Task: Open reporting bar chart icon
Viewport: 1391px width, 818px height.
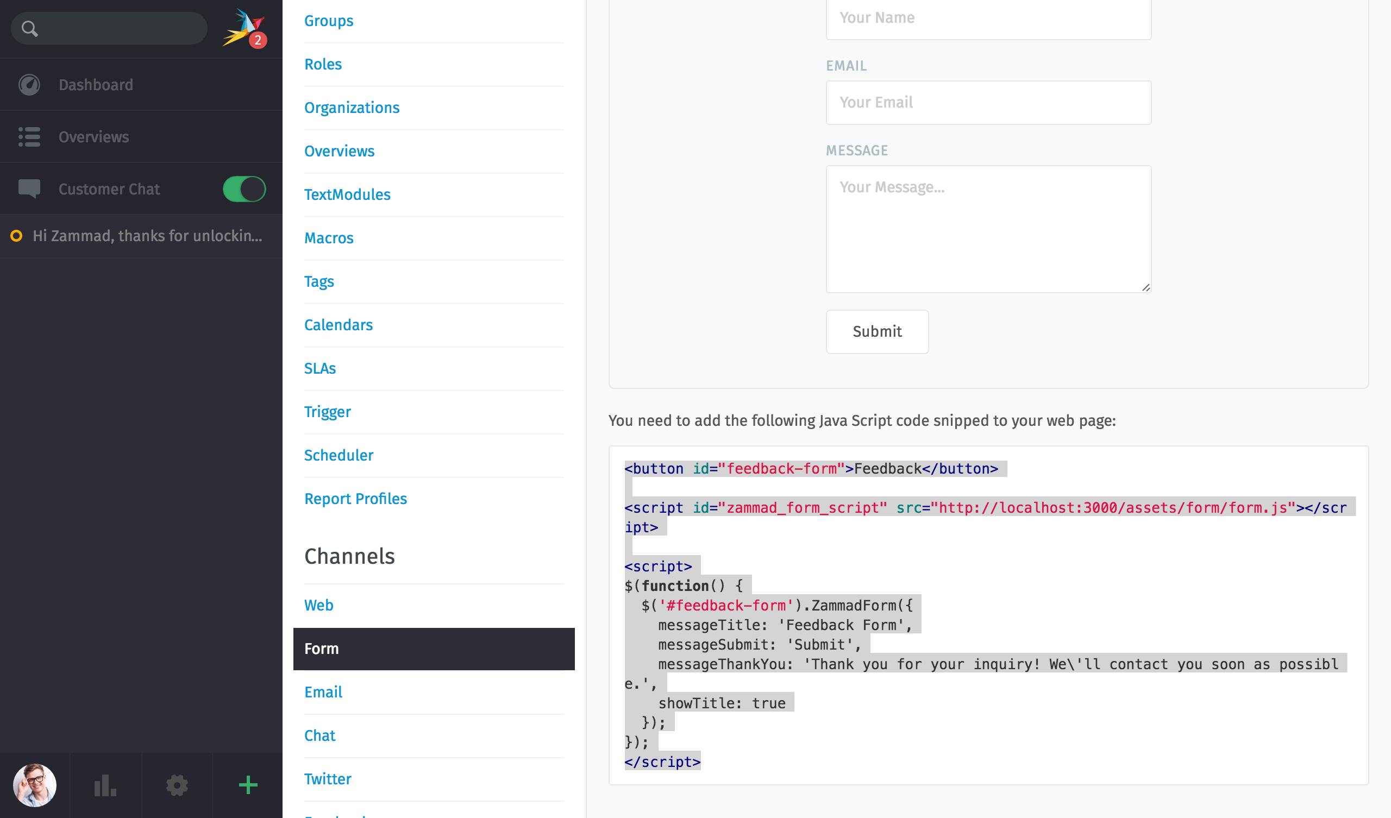Action: pos(105,785)
